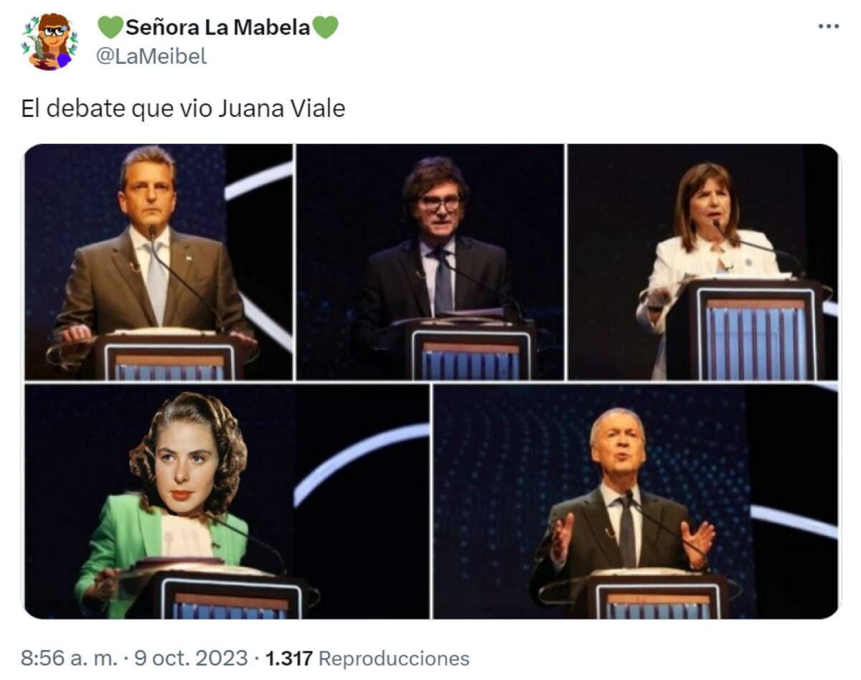Click the tweet text about Juana Viale

coord(184,108)
